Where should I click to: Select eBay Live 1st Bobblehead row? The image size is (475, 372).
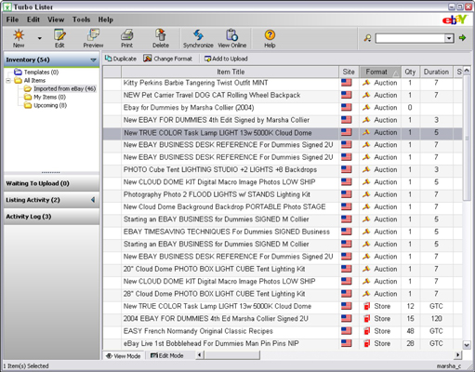pos(283,343)
